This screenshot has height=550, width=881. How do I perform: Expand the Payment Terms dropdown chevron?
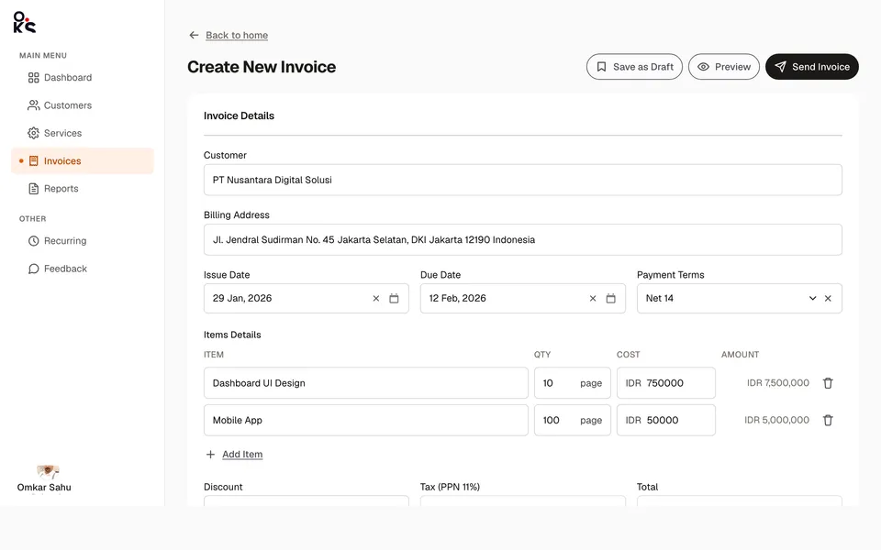(812, 299)
